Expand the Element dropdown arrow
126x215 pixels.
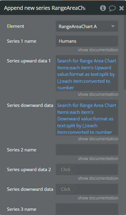113,26
